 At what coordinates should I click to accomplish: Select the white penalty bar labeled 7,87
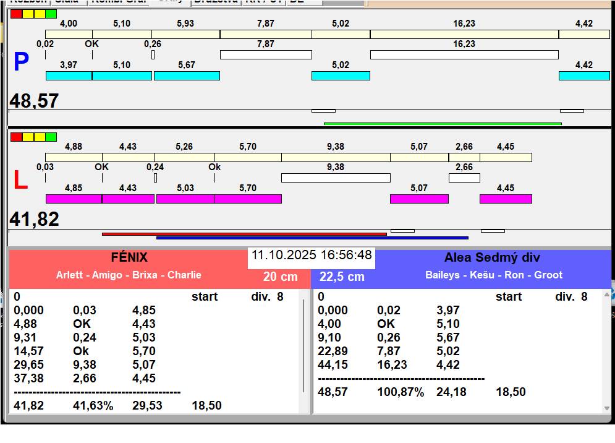click(266, 54)
